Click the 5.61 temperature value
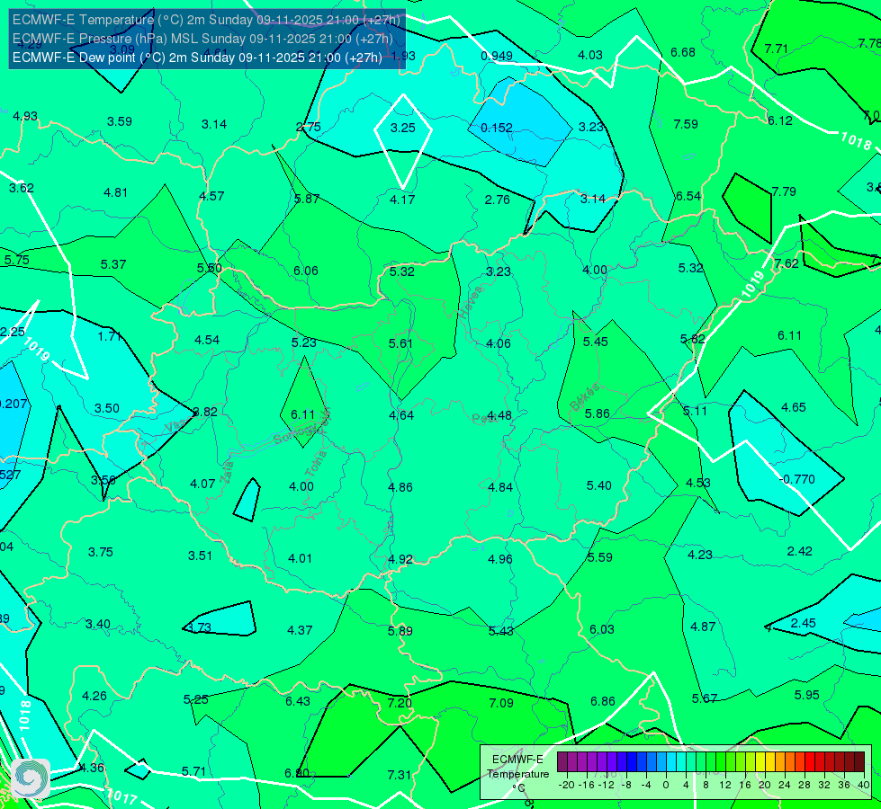Screen dimensions: 881x809 click(400, 343)
